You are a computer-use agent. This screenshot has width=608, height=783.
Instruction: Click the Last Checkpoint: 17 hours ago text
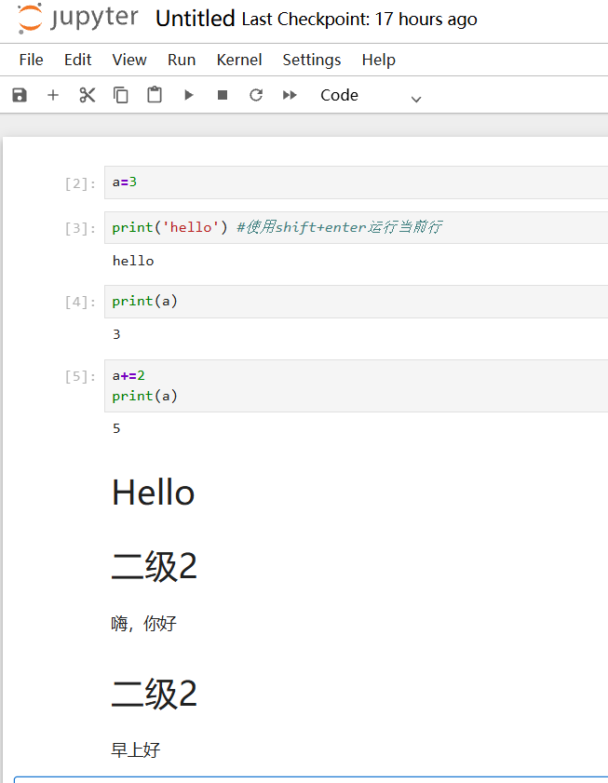(359, 20)
